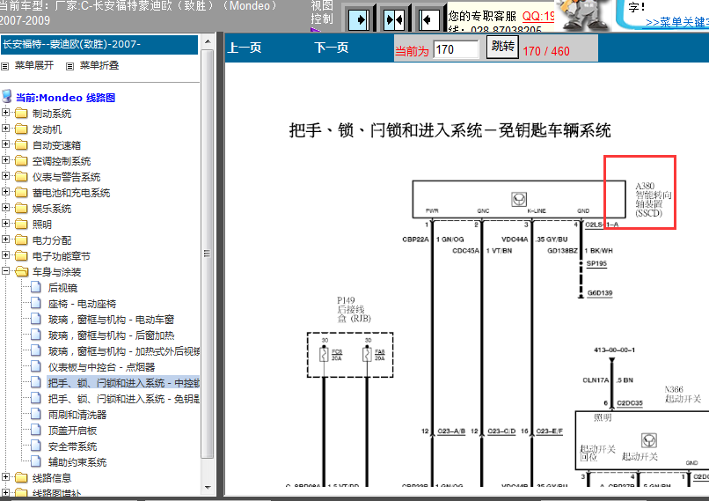This screenshot has height=501, width=709.
Task: Click the open 车身与涂装 folder icon
Action: 22,271
